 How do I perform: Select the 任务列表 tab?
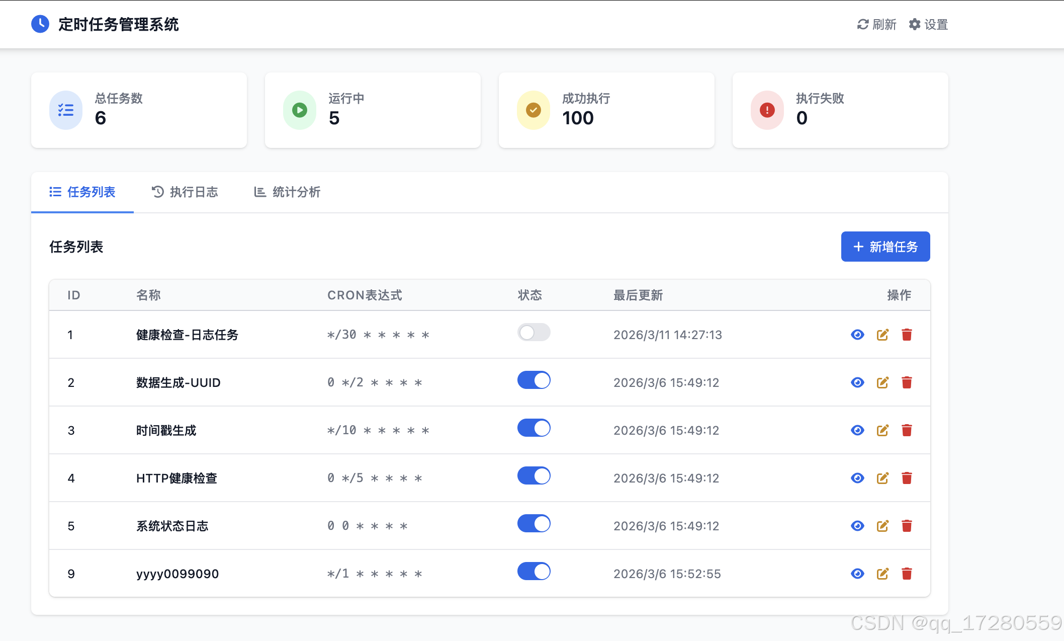tap(82, 192)
